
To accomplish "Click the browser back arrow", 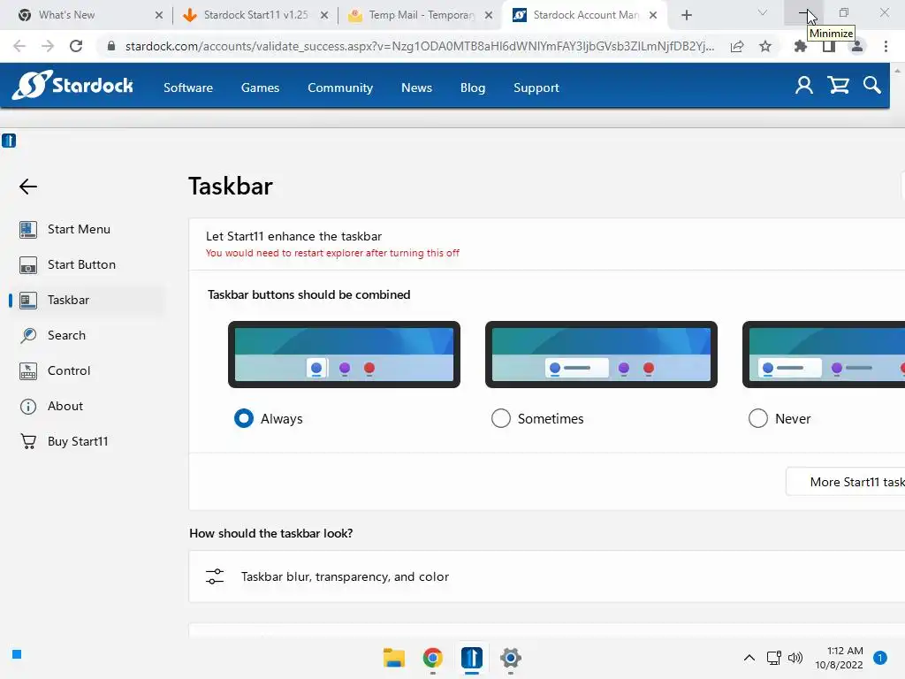I will click(x=19, y=46).
